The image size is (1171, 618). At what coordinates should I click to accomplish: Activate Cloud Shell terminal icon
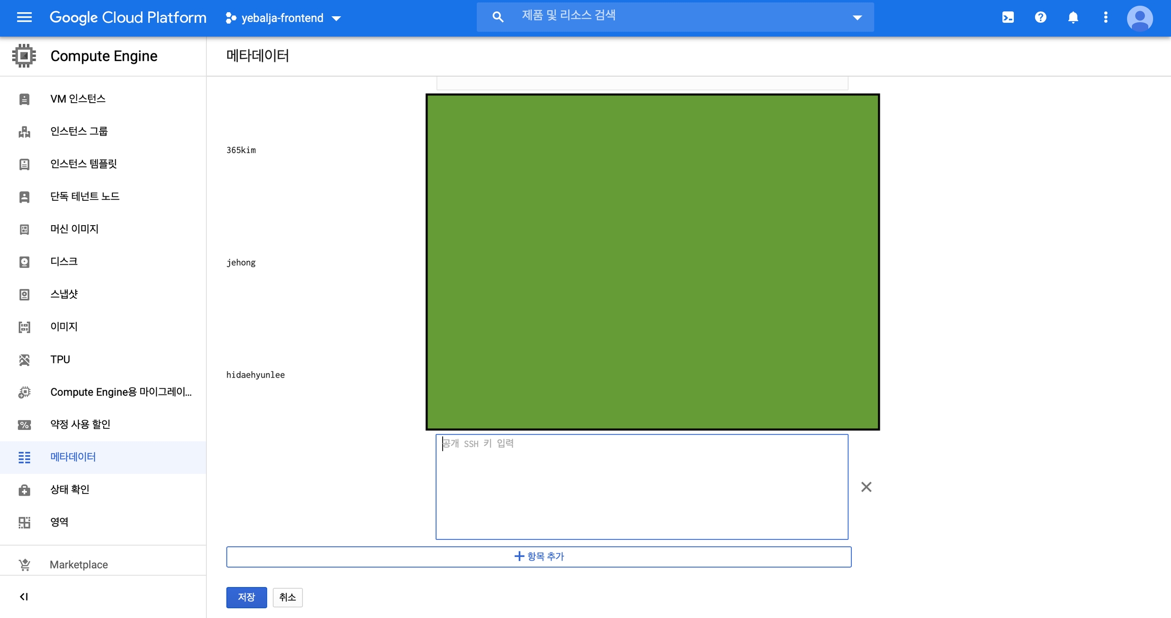[1008, 18]
